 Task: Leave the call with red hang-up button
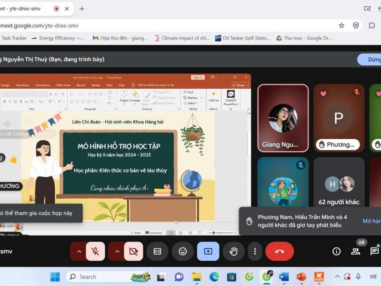[x=280, y=251]
